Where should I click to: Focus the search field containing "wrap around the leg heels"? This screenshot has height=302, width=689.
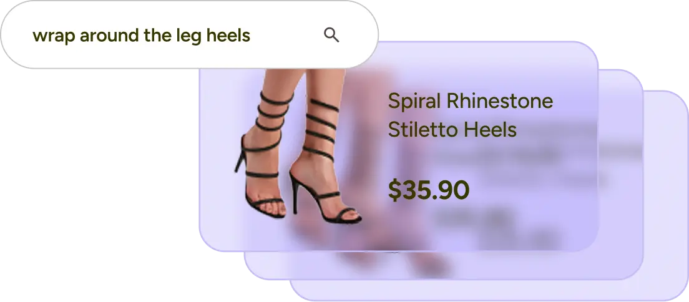pyautogui.click(x=189, y=35)
